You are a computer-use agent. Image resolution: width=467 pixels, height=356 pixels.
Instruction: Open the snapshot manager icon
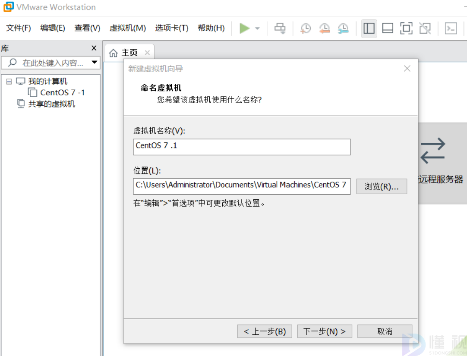click(343, 28)
